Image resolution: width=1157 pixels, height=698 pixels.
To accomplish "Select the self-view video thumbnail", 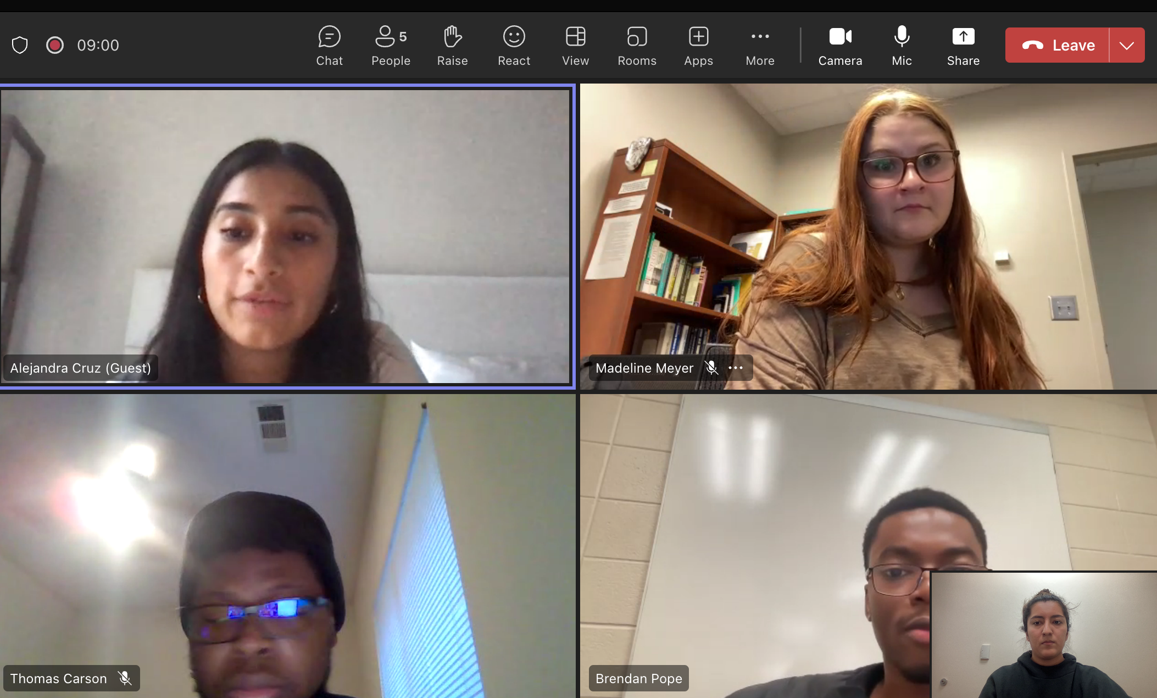I will click(x=1044, y=635).
